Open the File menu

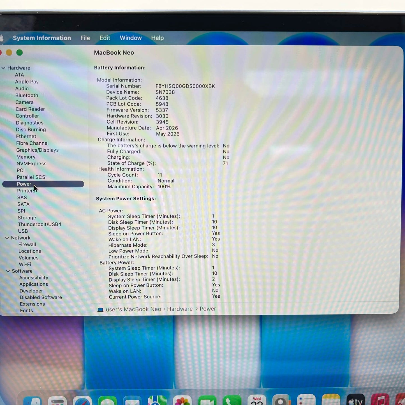(85, 38)
